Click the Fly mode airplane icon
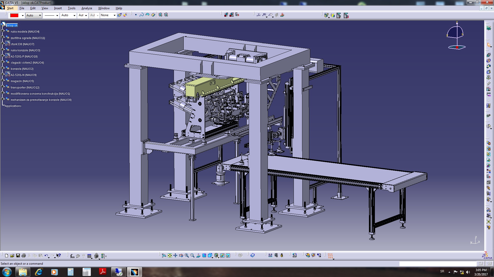This screenshot has height=277, width=494. (164, 255)
